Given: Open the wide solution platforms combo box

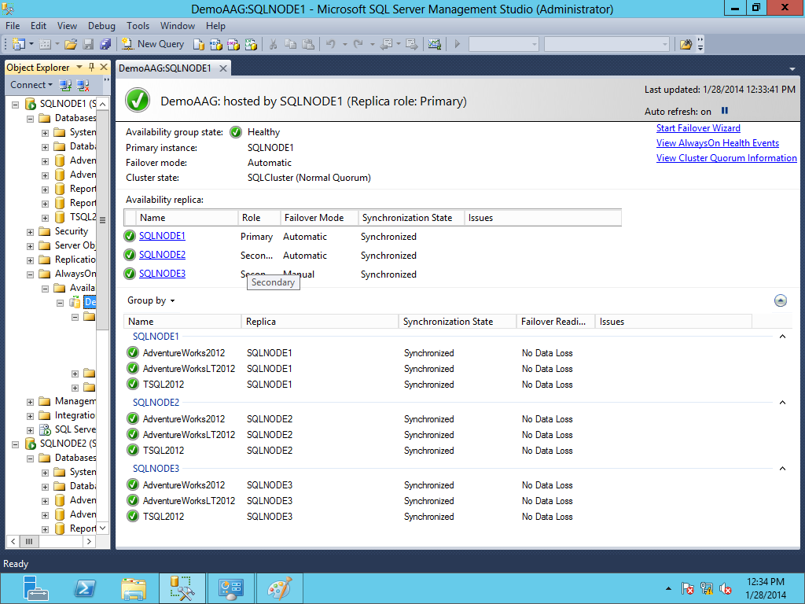Looking at the screenshot, I should (607, 44).
